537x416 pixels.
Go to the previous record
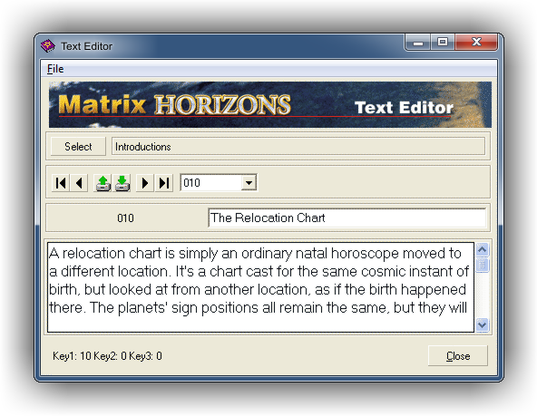[79, 183]
